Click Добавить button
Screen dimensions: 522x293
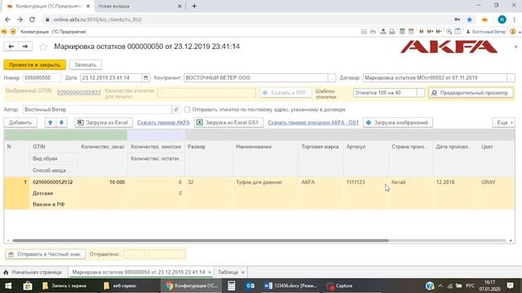pyautogui.click(x=20, y=123)
